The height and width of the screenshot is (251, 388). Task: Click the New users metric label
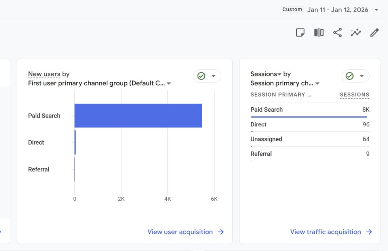click(44, 74)
